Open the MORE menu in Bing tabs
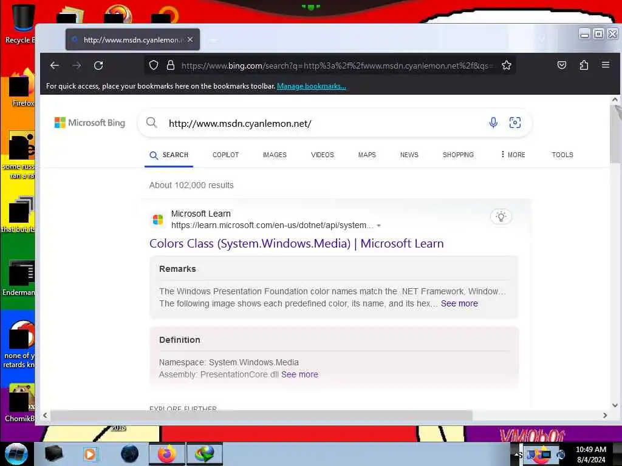Screen dimensions: 622x466 (x=513, y=155)
